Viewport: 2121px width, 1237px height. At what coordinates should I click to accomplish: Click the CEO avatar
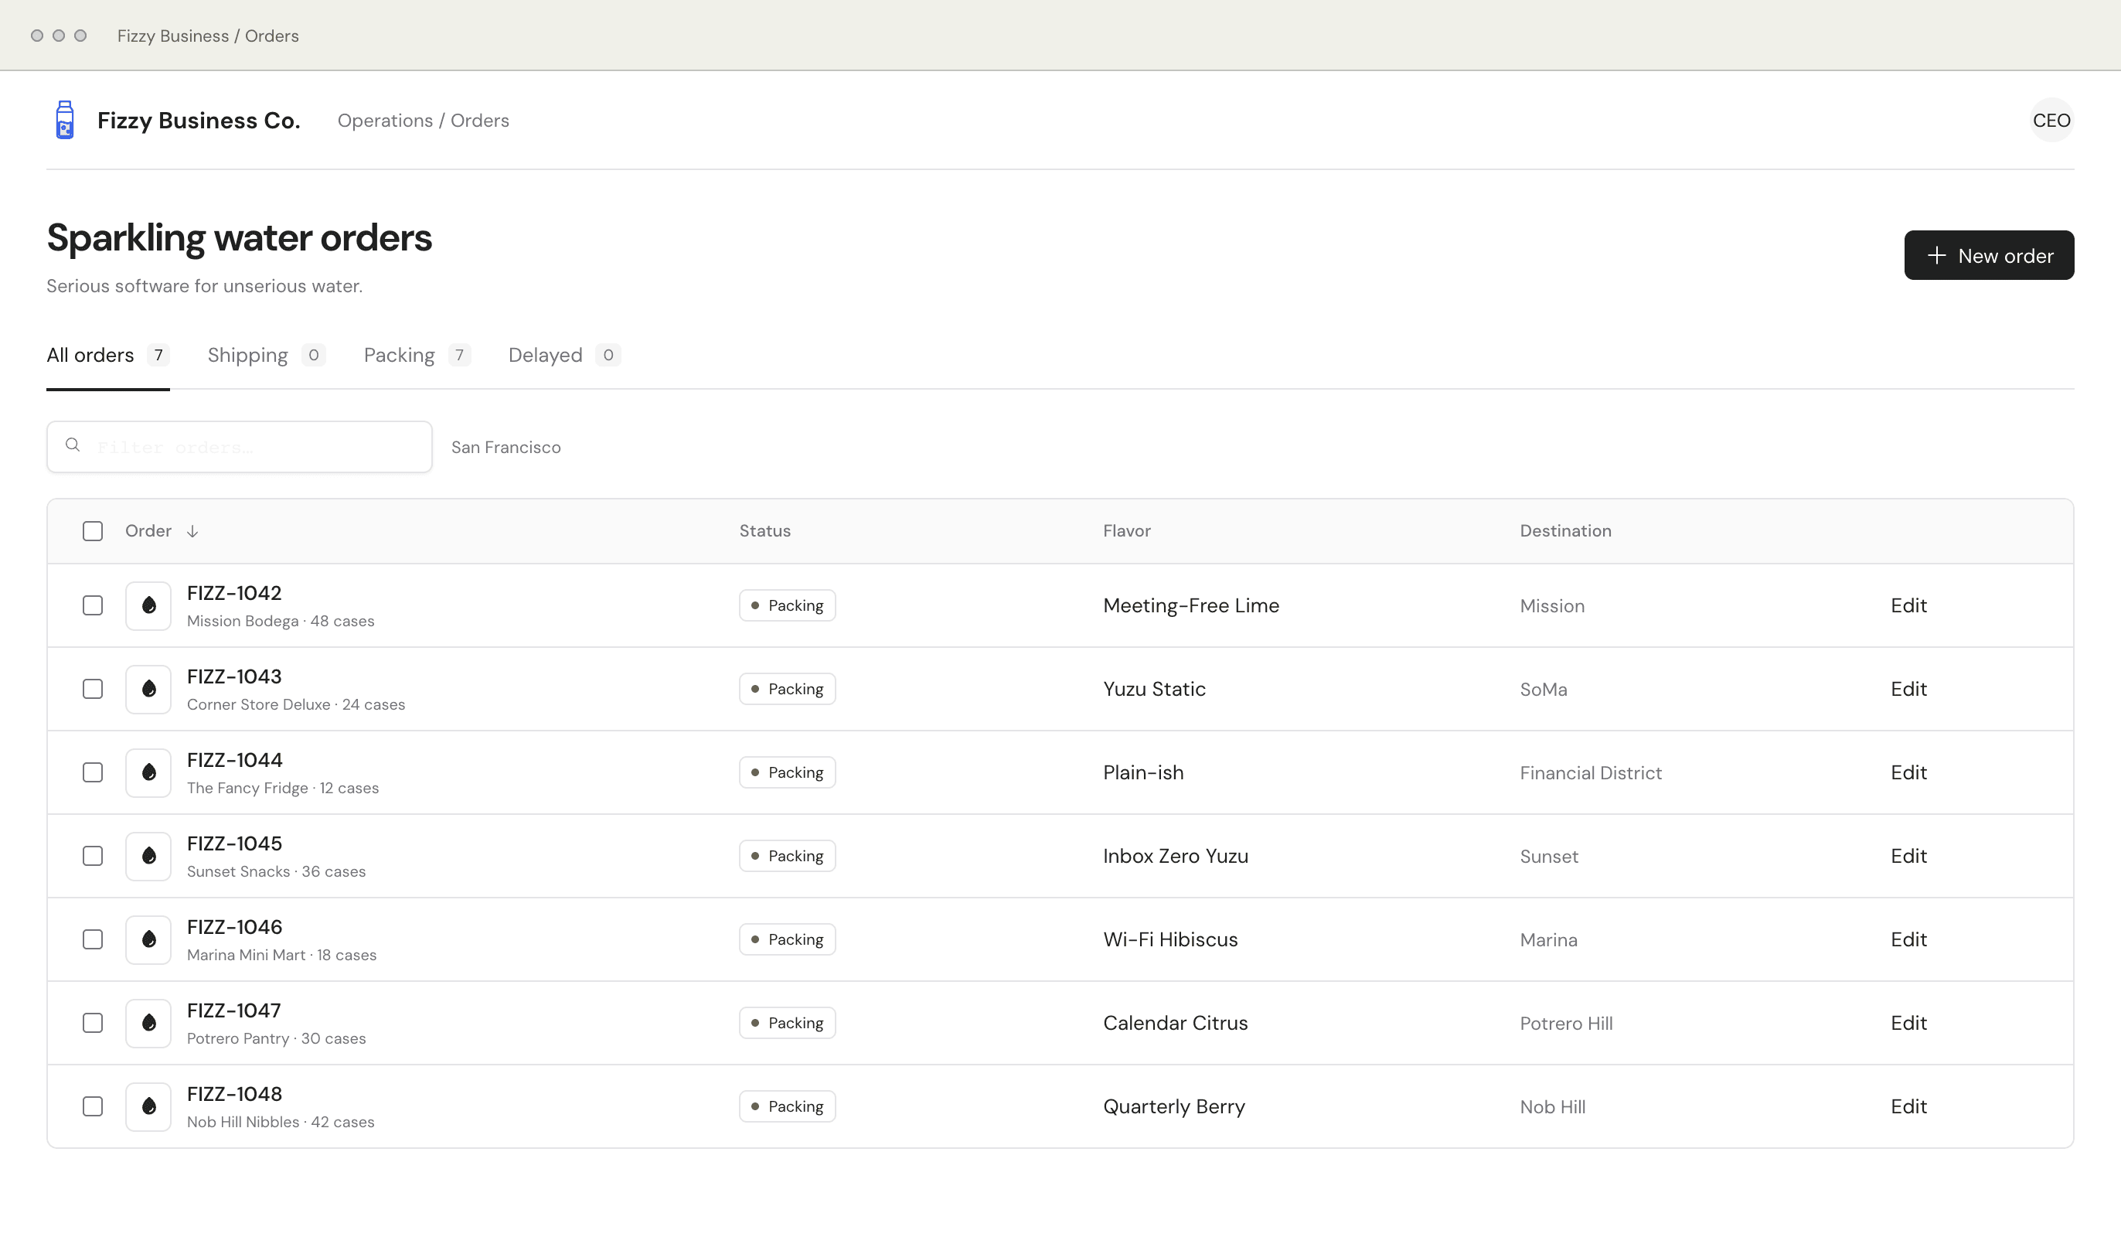click(2051, 121)
